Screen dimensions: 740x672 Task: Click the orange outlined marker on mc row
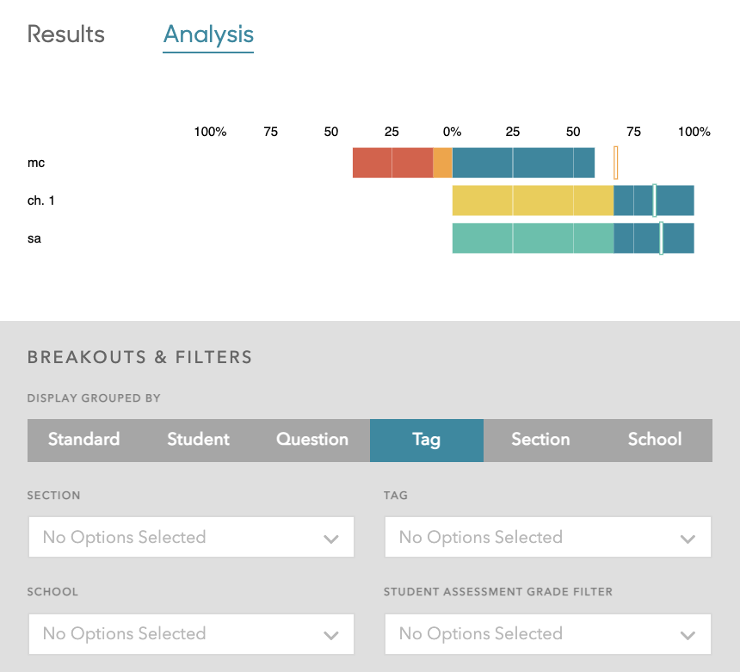(x=615, y=163)
